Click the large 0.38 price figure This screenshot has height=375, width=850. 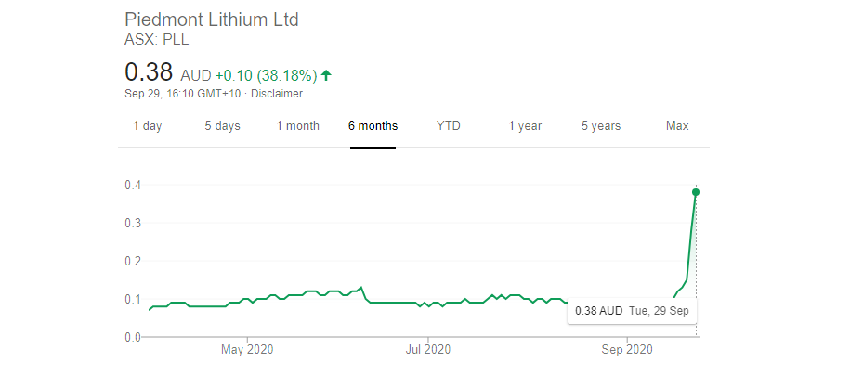pos(149,72)
